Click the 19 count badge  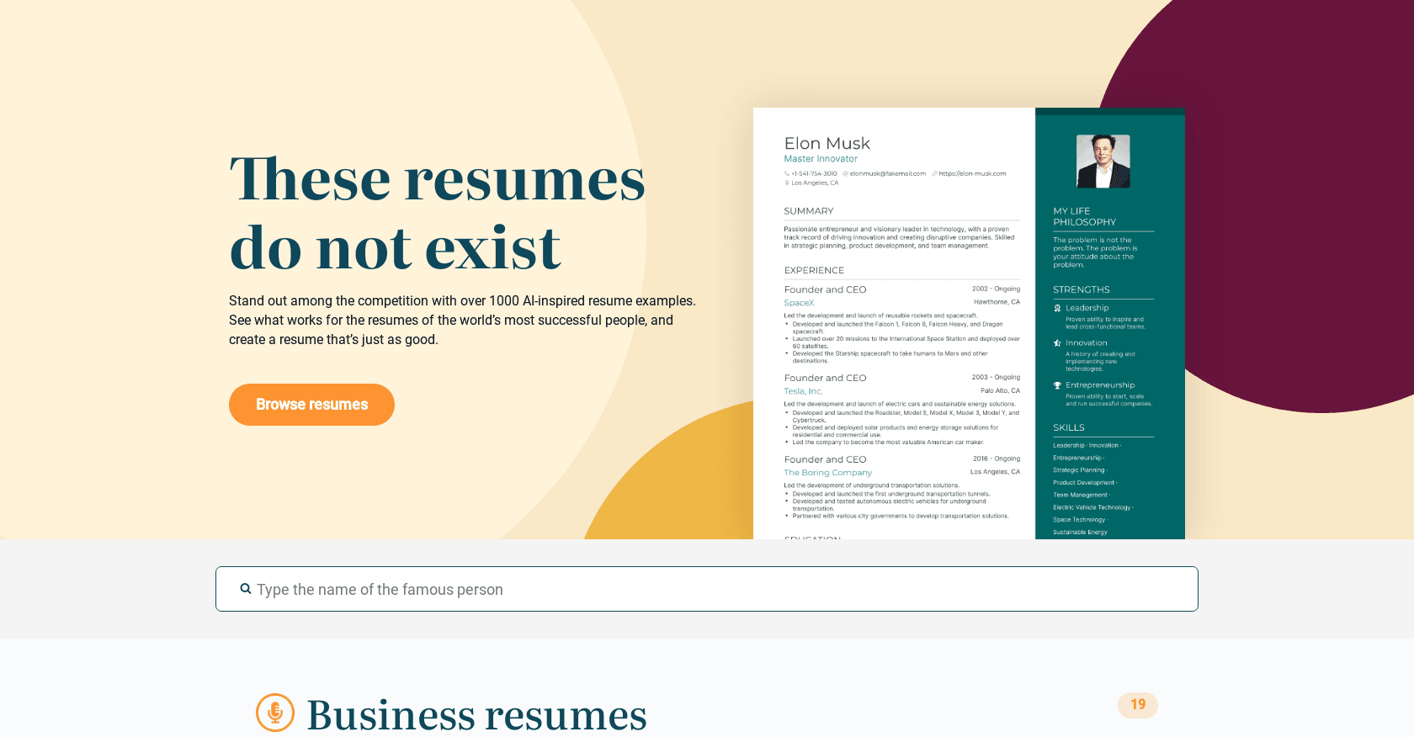tap(1138, 705)
